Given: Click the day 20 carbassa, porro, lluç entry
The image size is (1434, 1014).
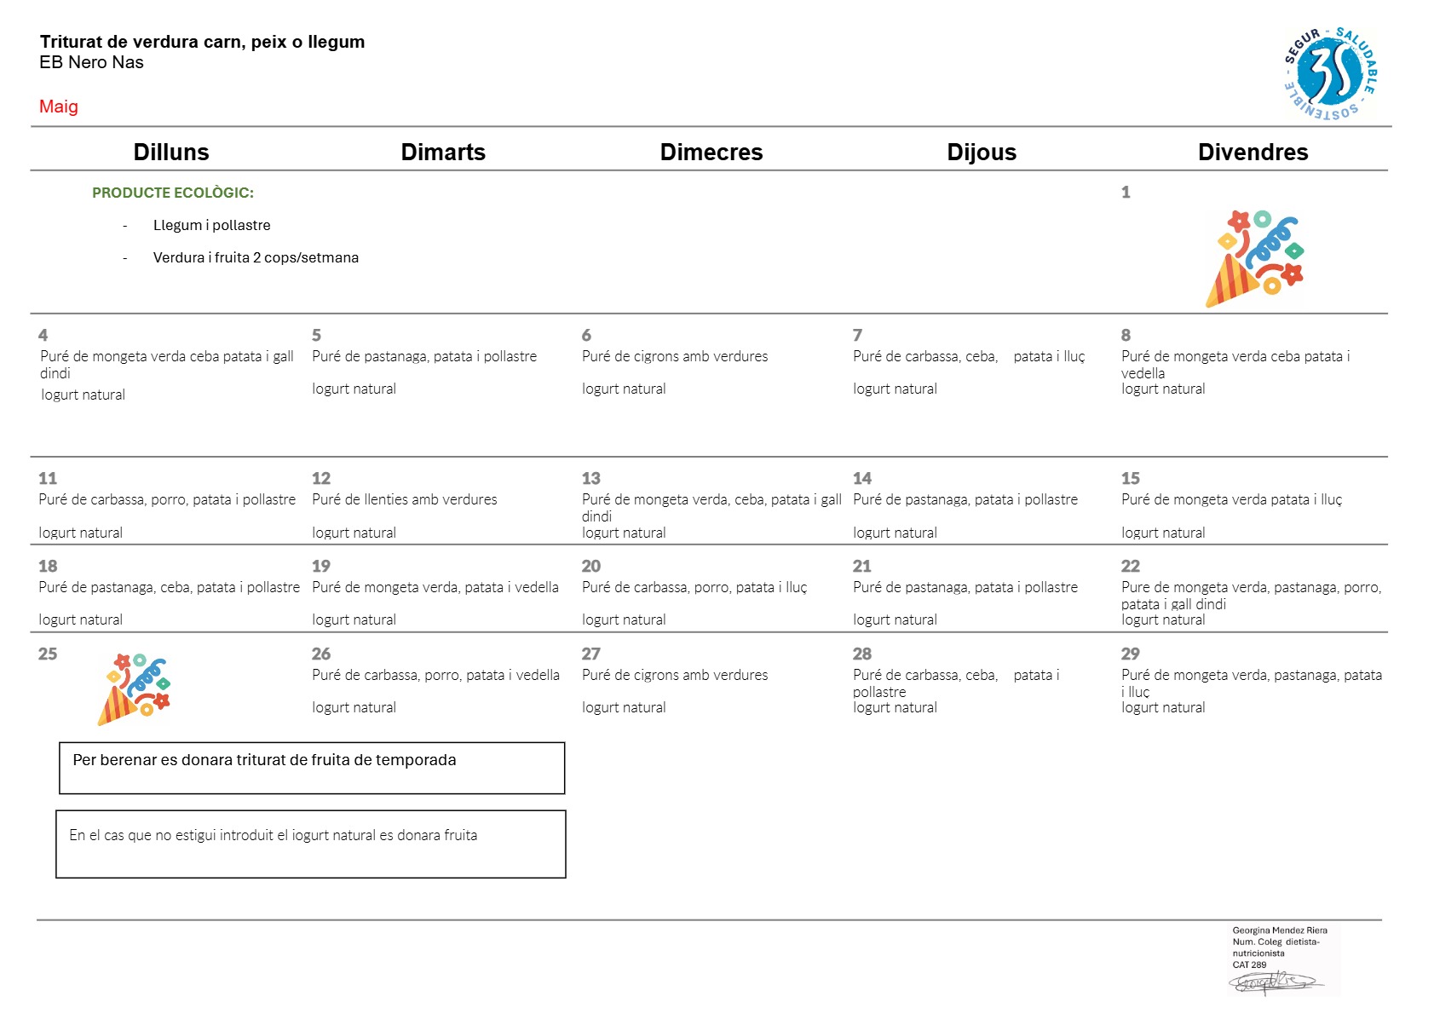Looking at the screenshot, I should click(694, 587).
